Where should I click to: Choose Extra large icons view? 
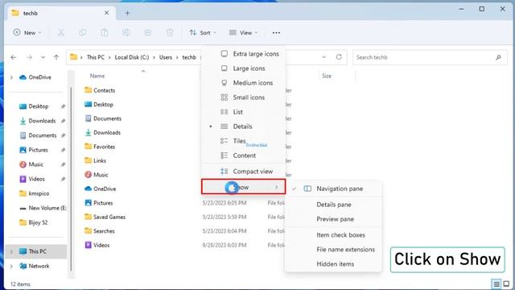tap(243, 54)
